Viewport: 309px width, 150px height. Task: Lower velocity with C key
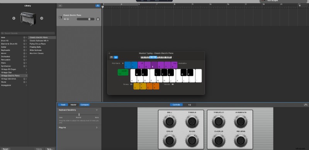click(x=149, y=86)
